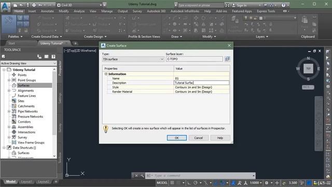This screenshot has height=187, width=332.
Task: Expand the Draw panel dropdown
Action: (176, 36)
